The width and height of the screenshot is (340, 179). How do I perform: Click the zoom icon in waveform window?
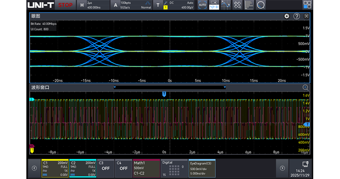coord(305,87)
